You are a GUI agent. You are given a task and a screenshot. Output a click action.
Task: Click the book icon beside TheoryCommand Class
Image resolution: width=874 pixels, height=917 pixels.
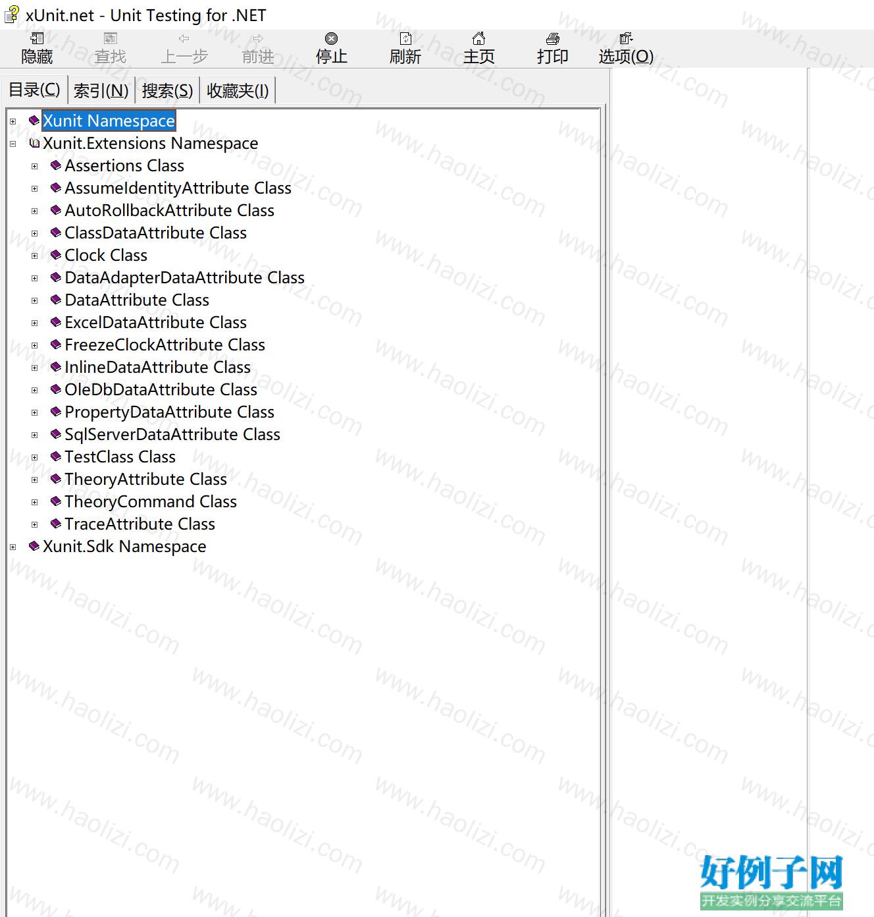click(56, 501)
